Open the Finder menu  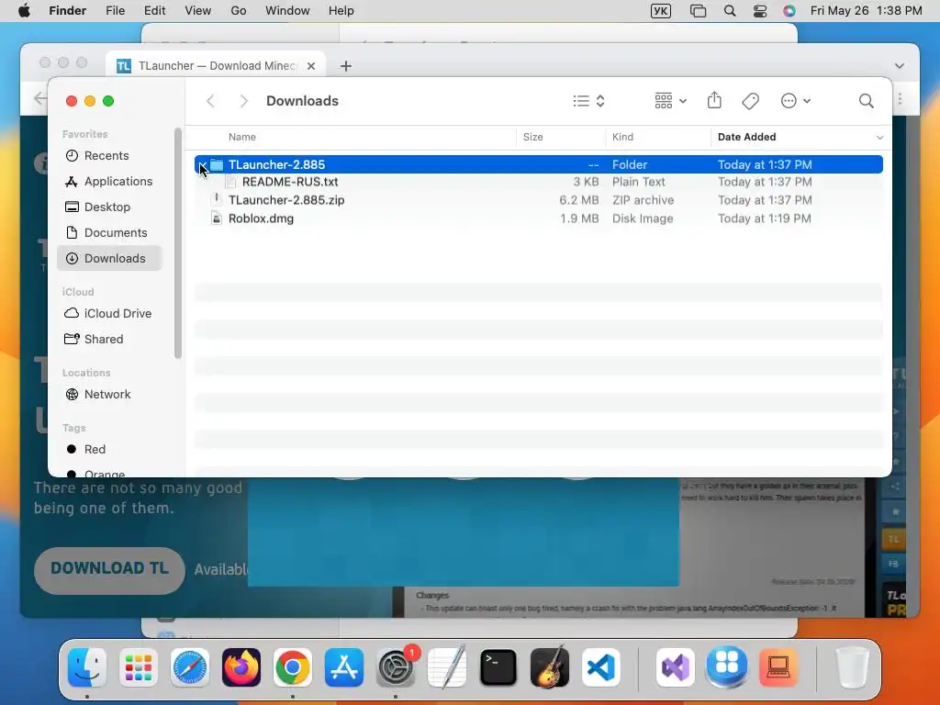pyautogui.click(x=67, y=11)
